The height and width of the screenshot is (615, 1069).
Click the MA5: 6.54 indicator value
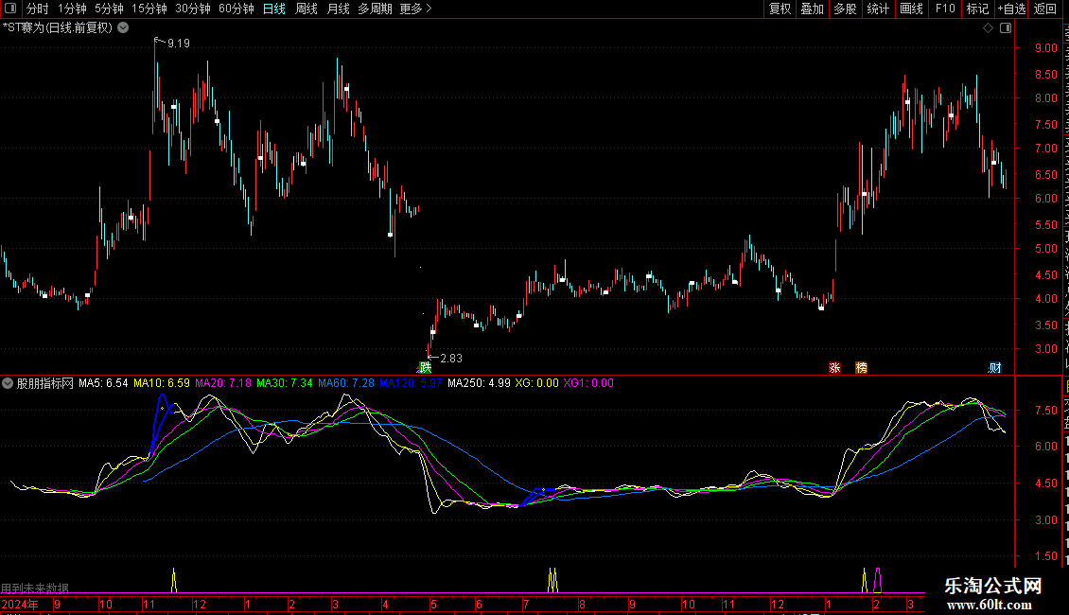click(x=103, y=383)
